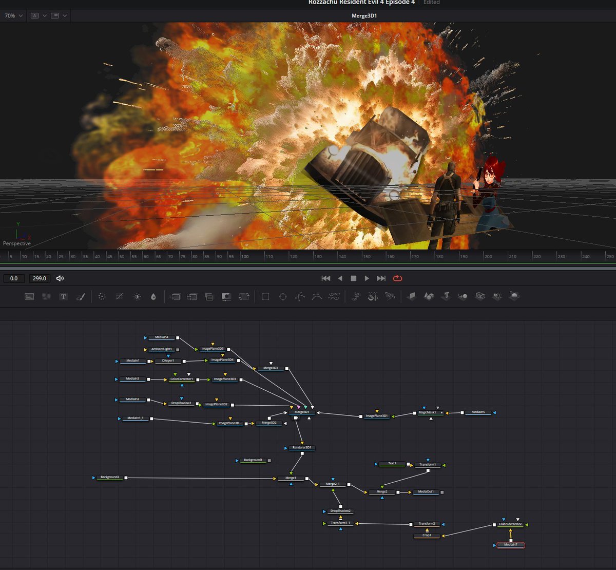The height and width of the screenshot is (570, 616).
Task: Add a Background node from the toolbar
Action: 29,297
